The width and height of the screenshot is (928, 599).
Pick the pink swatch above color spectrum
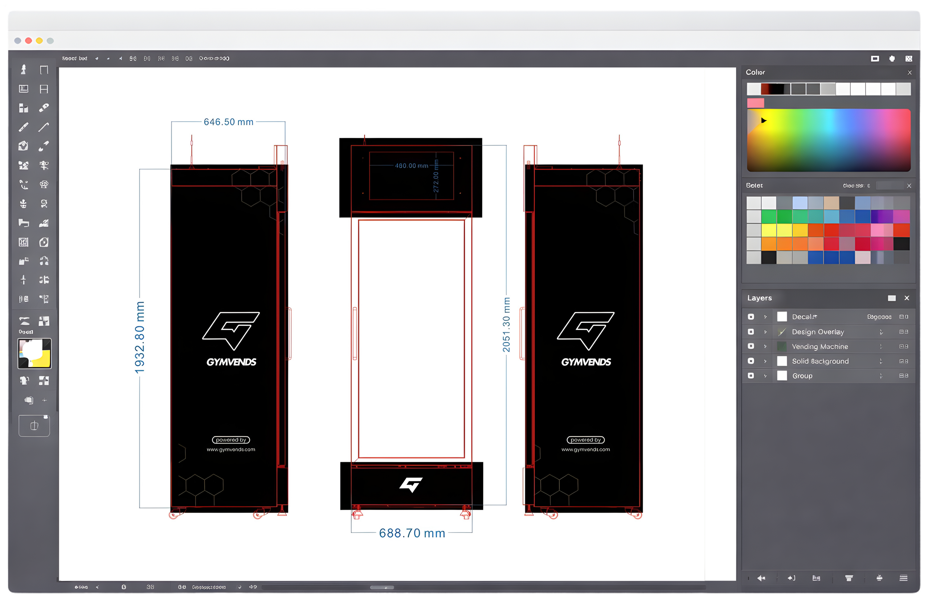[755, 103]
